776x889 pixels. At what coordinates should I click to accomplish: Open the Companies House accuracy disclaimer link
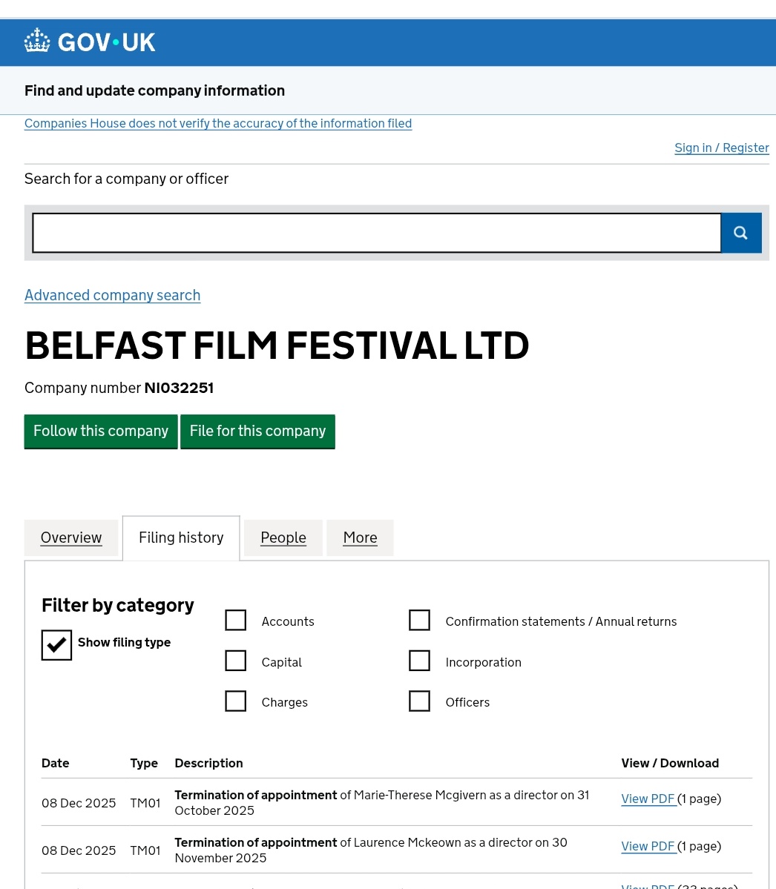click(218, 124)
